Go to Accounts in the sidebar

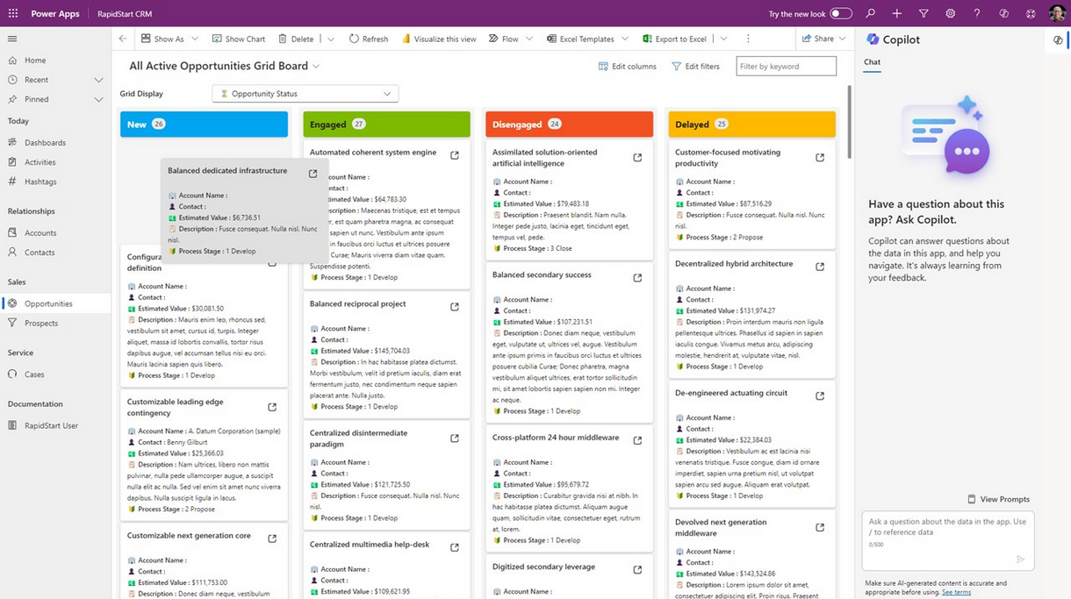tap(40, 233)
